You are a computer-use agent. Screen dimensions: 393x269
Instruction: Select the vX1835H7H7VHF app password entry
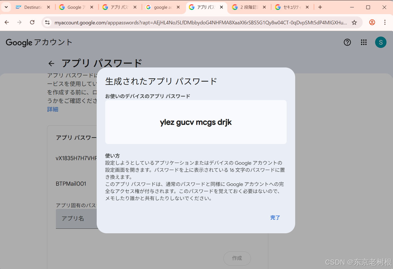pyautogui.click(x=76, y=158)
